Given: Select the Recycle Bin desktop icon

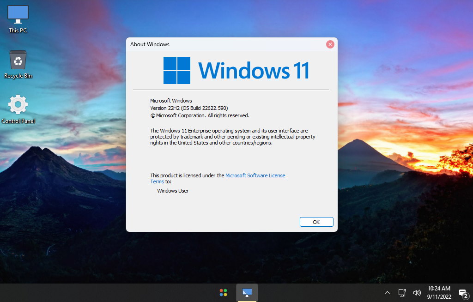Looking at the screenshot, I should pyautogui.click(x=18, y=65).
